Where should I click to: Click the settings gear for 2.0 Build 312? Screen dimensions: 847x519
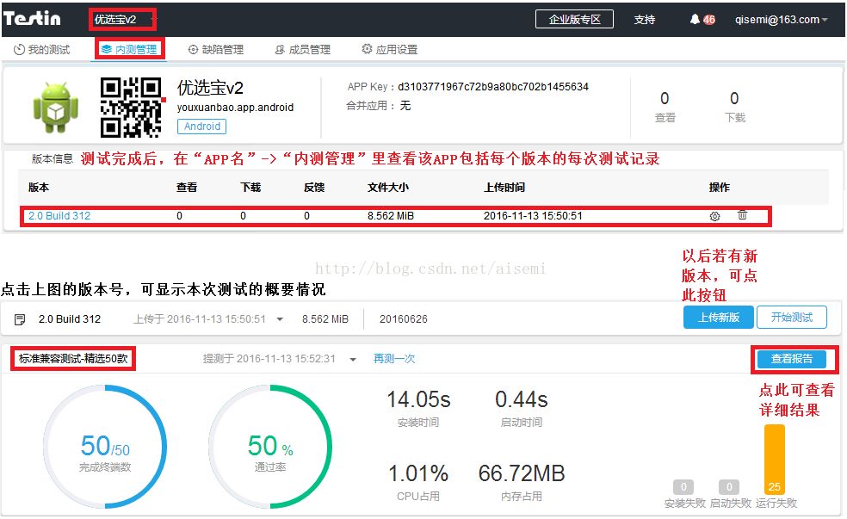coord(714,216)
